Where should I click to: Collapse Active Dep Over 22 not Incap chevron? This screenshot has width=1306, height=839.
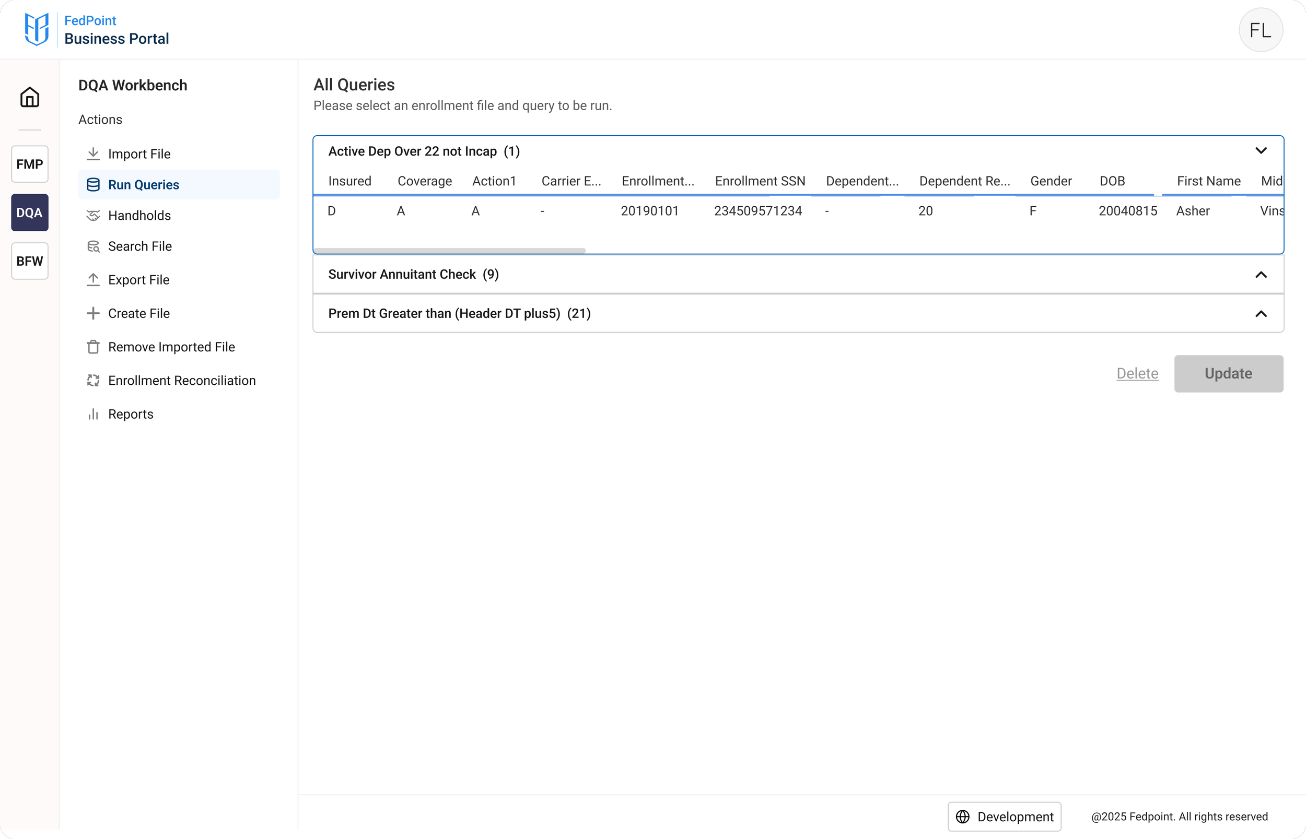1261,150
